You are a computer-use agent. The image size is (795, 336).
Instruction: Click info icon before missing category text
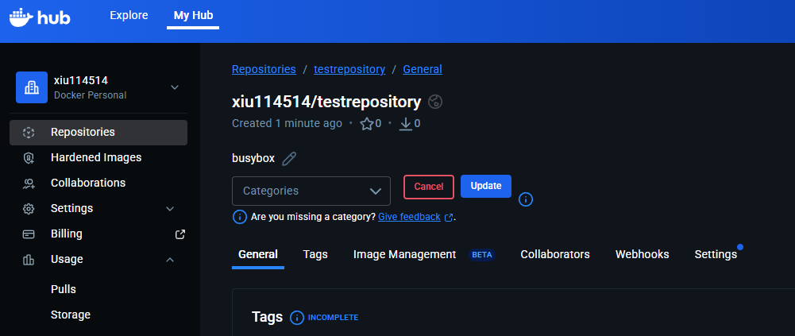[x=239, y=217]
